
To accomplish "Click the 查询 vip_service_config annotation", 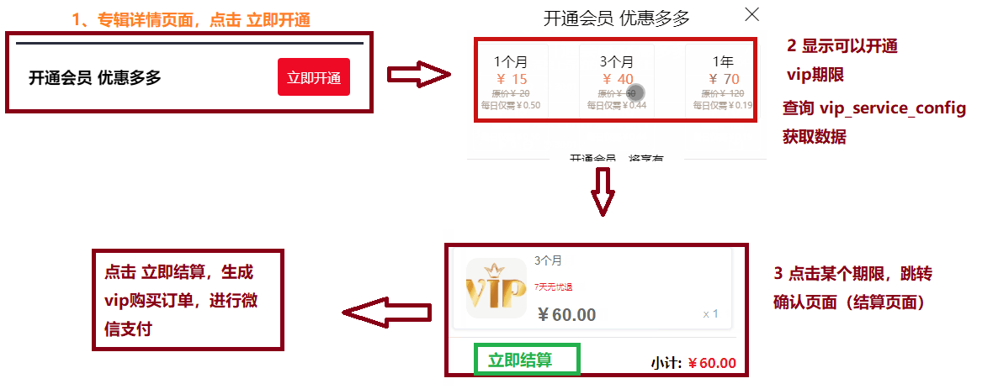I will (874, 108).
